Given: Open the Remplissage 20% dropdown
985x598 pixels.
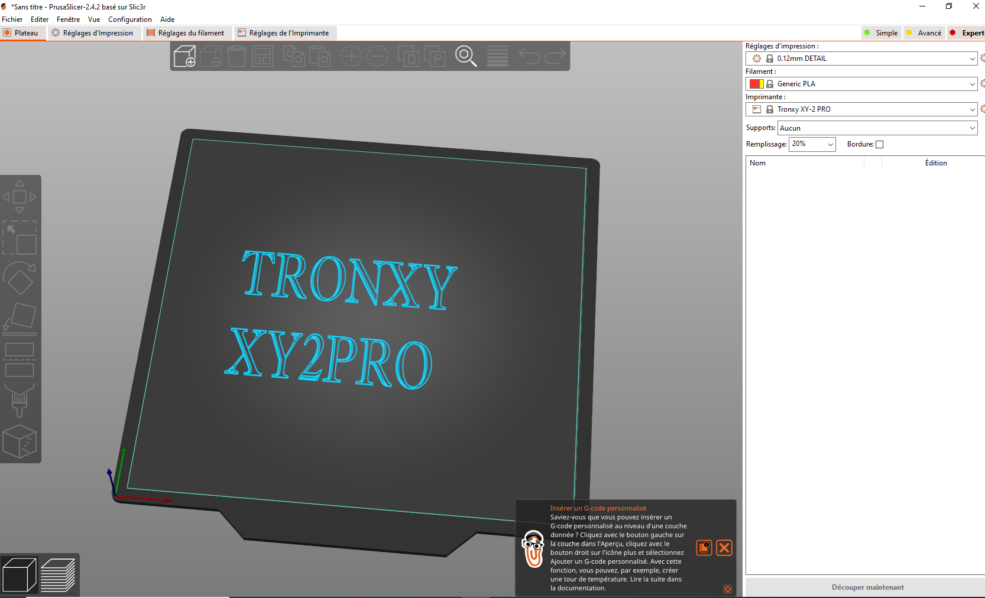Looking at the screenshot, I should pos(812,144).
